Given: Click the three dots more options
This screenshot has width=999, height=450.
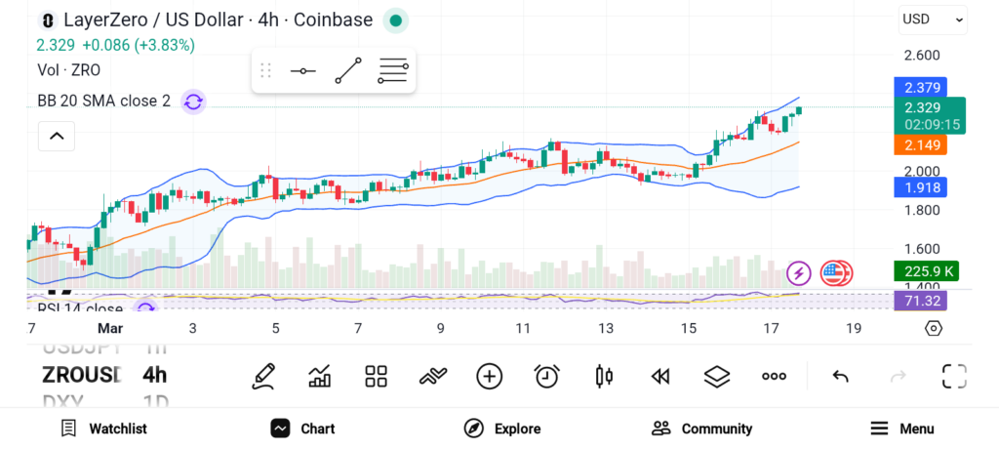Looking at the screenshot, I should coord(774,376).
